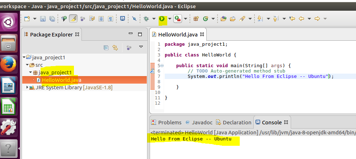
Task: Open System Settings from the dock
Action: pos(9,127)
